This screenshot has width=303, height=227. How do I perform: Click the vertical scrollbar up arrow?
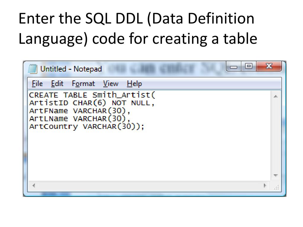tap(275, 96)
